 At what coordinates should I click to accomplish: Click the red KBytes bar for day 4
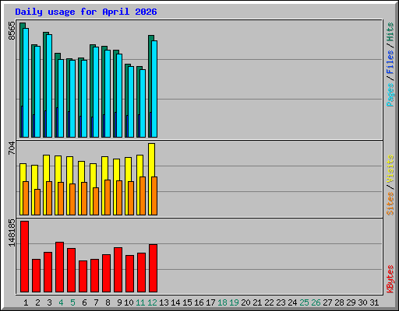[59, 267]
